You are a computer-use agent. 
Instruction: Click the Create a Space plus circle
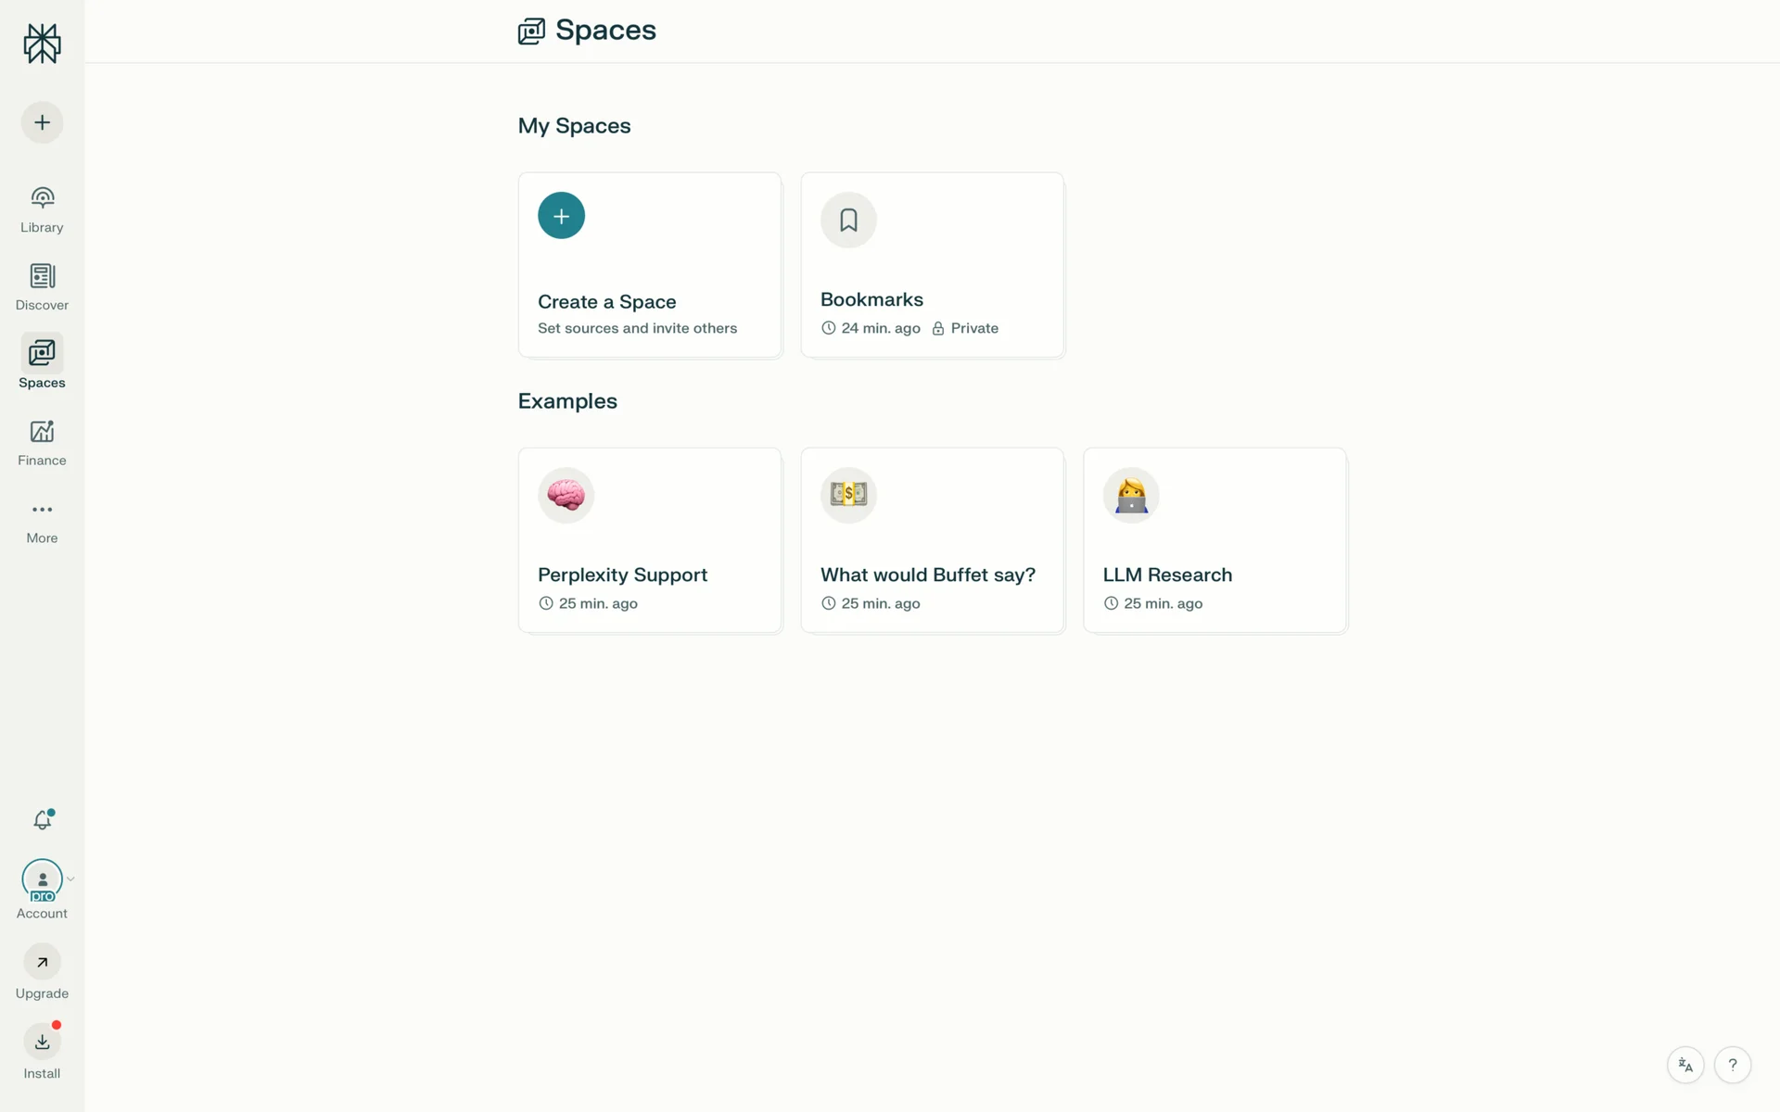561,216
